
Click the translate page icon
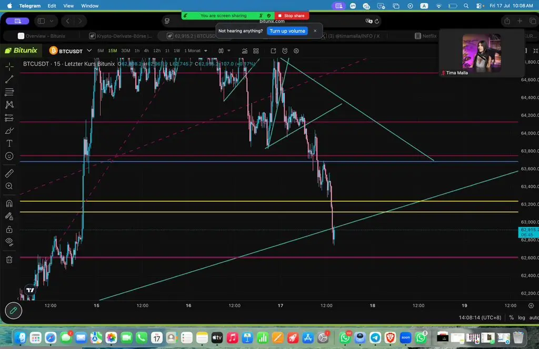pyautogui.click(x=368, y=21)
